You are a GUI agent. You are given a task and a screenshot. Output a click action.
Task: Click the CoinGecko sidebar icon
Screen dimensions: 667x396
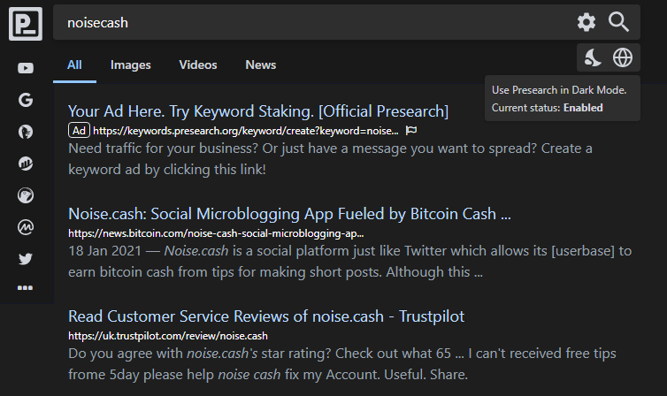pyautogui.click(x=26, y=195)
